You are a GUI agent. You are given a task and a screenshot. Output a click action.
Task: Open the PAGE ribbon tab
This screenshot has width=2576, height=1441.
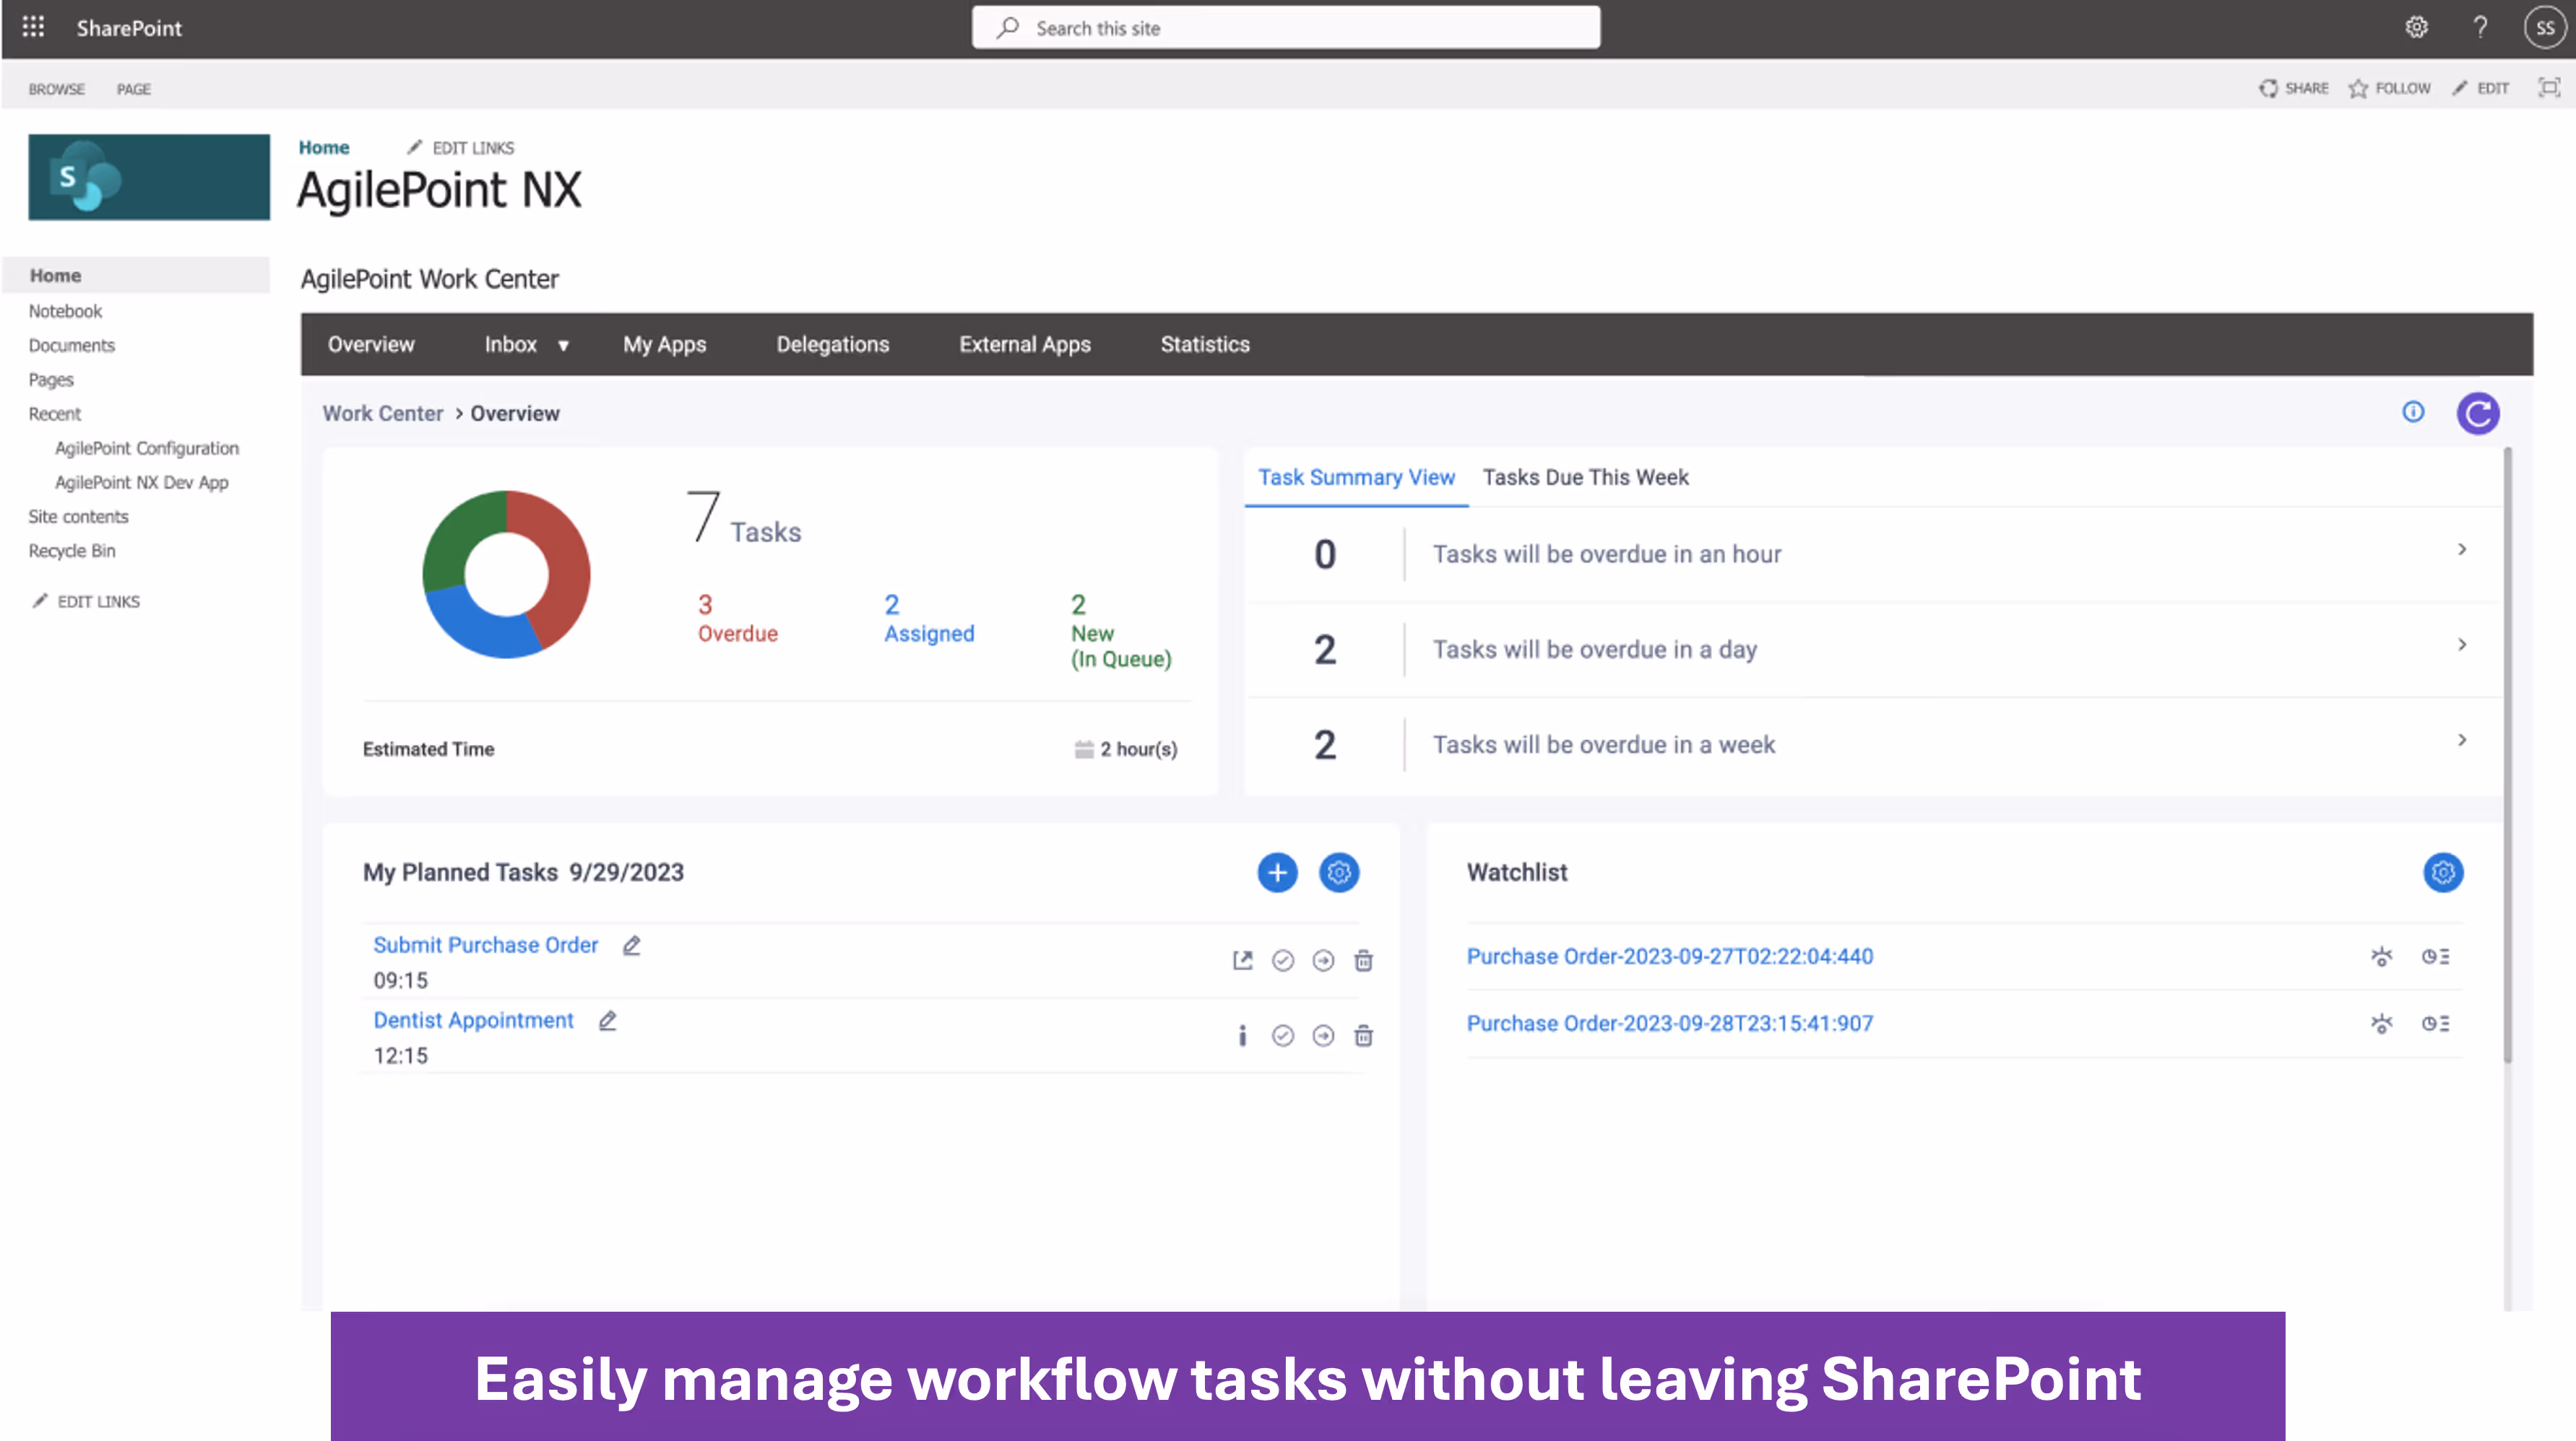coord(133,89)
